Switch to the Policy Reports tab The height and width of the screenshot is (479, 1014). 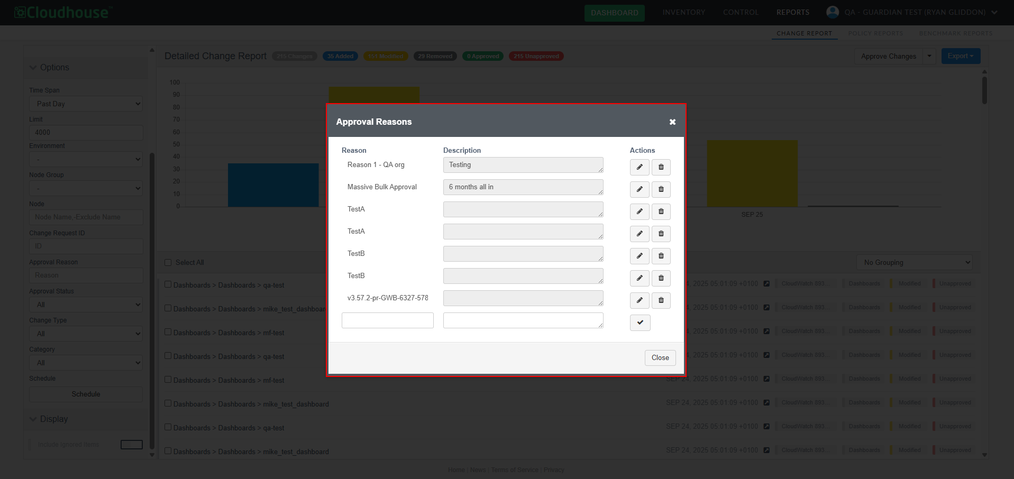875,33
